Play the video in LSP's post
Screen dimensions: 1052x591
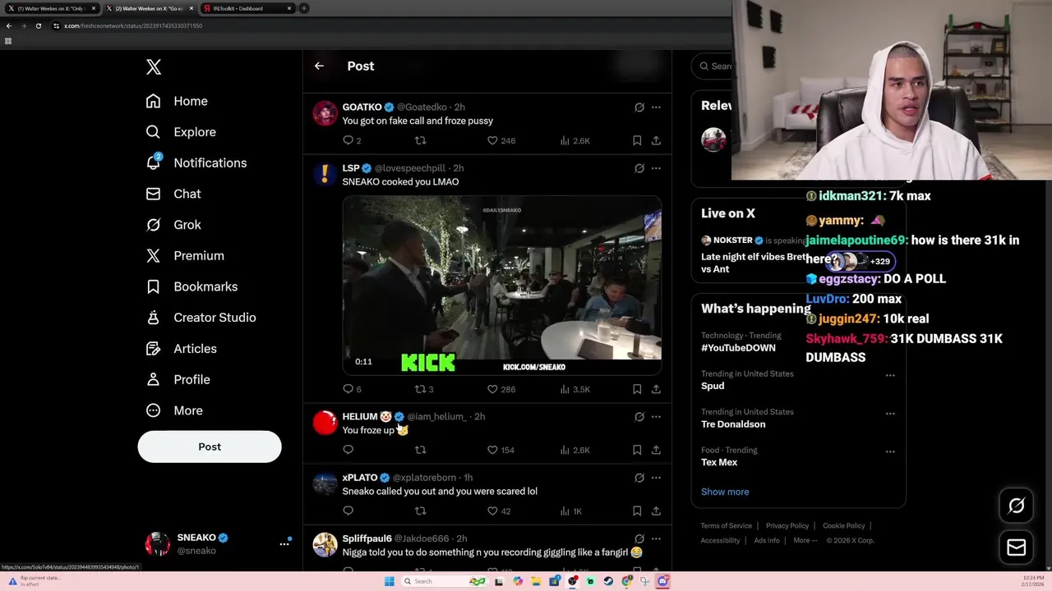501,285
